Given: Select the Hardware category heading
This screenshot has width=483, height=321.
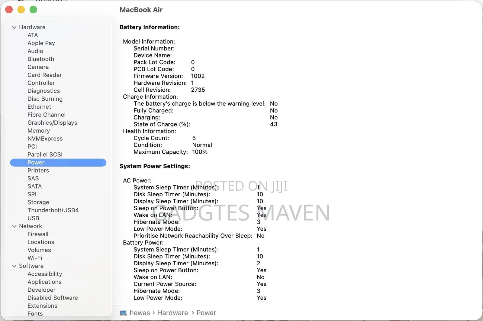Looking at the screenshot, I should [32, 27].
